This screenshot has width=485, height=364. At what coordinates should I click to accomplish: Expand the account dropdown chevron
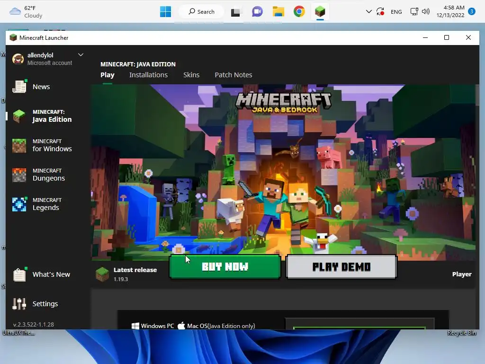tap(81, 55)
